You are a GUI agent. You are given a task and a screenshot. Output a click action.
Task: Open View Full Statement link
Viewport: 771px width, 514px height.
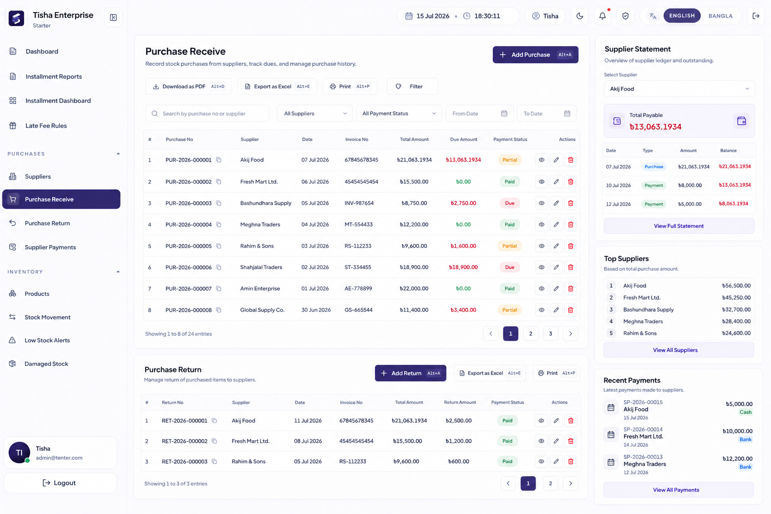679,226
